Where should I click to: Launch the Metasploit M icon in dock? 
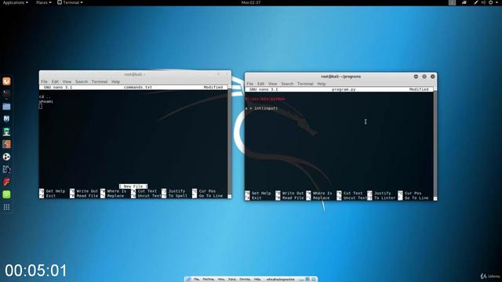pyautogui.click(x=6, y=119)
